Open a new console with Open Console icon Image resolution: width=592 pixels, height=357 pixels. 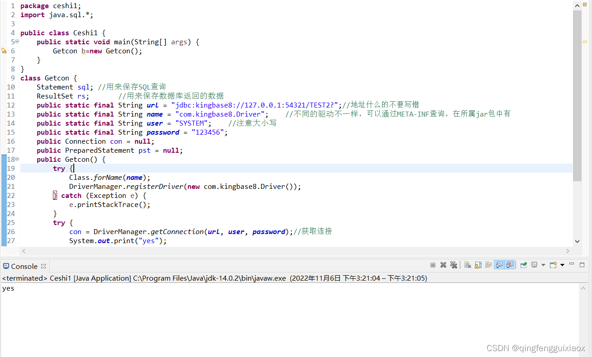click(x=552, y=265)
